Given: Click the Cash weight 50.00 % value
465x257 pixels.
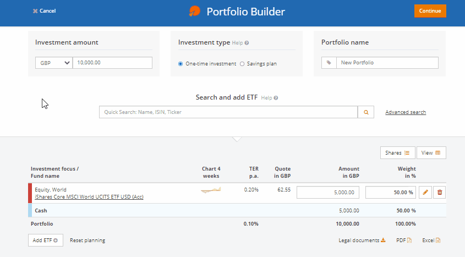Looking at the screenshot, I should pos(406,210).
